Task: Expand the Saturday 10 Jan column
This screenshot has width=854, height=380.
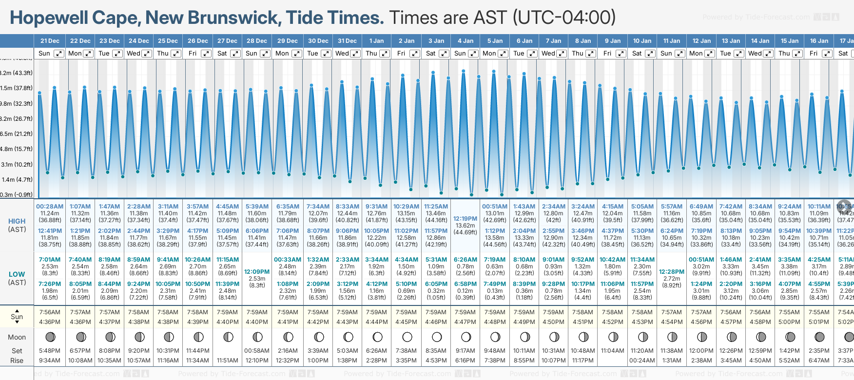Action: (x=650, y=54)
